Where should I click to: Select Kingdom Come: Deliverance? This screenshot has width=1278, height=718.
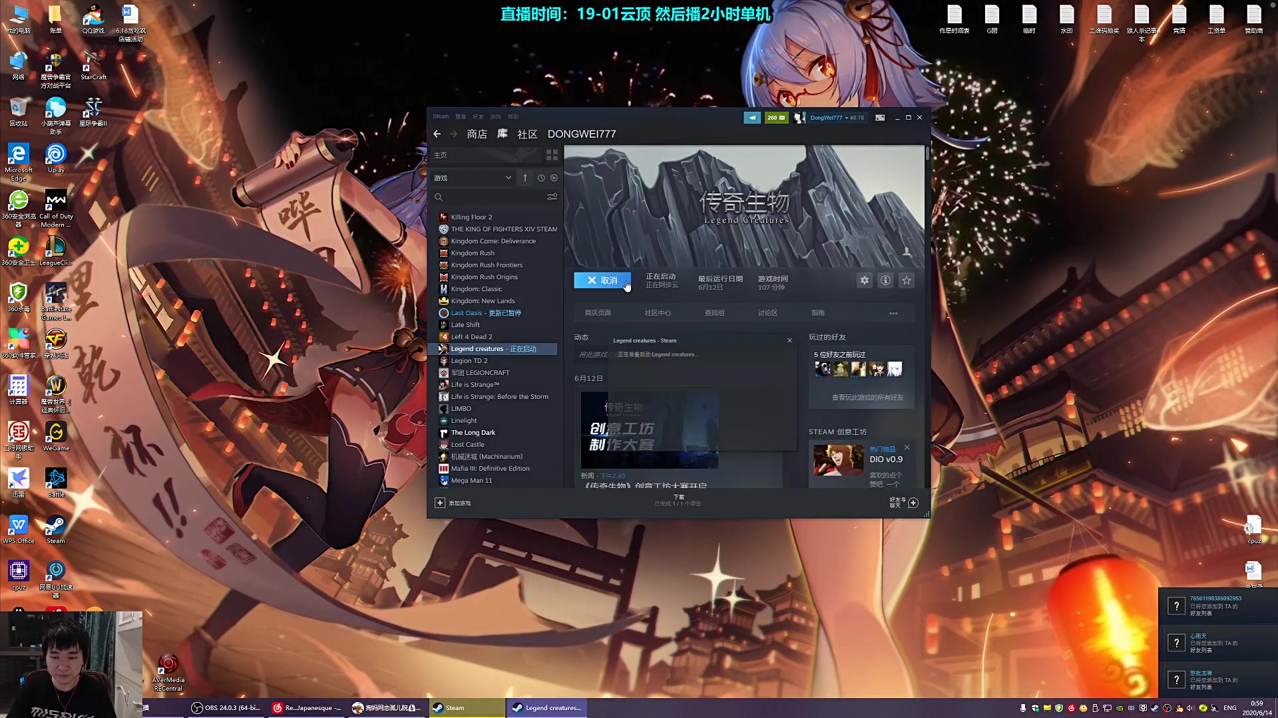click(x=493, y=241)
